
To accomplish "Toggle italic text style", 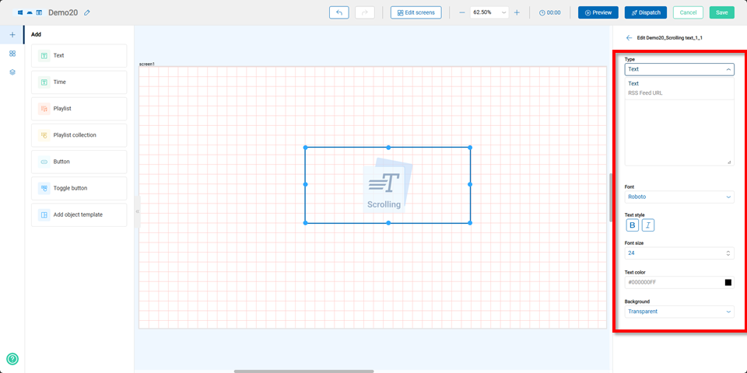I will 648,225.
